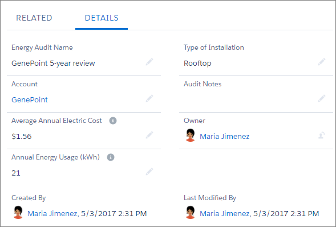Show info tooltip for Annual Energy Usage
Screen dimensions: 336x227
click(111, 157)
